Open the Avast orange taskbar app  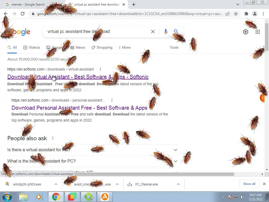(x=105, y=197)
